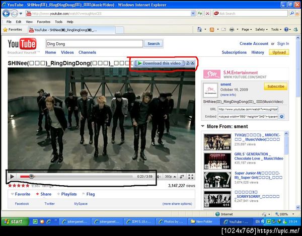302x236 pixels.
Task: Open the recent pages dropdown beside Forward
Action: [21, 14]
